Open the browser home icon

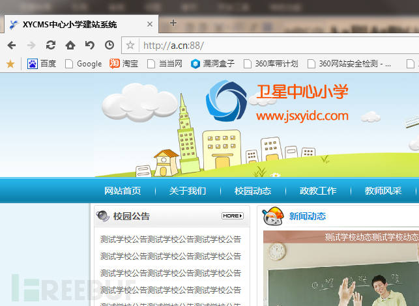point(70,45)
